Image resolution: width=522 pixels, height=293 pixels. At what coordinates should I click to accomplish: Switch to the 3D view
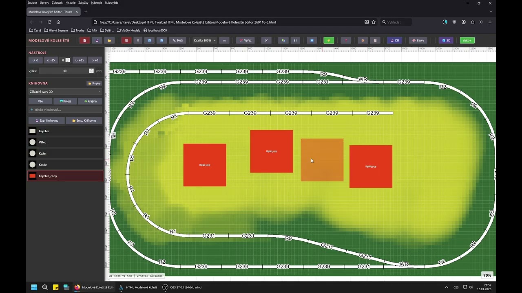point(446,40)
